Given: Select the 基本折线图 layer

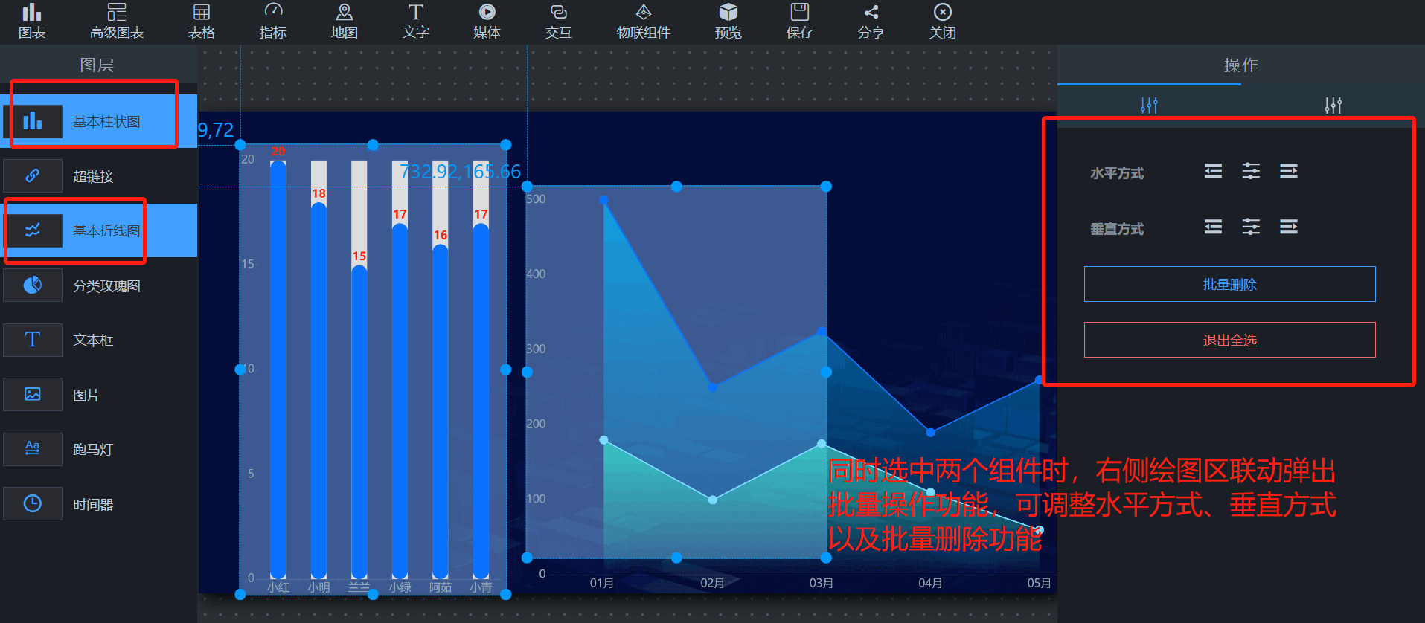Looking at the screenshot, I should [x=98, y=230].
